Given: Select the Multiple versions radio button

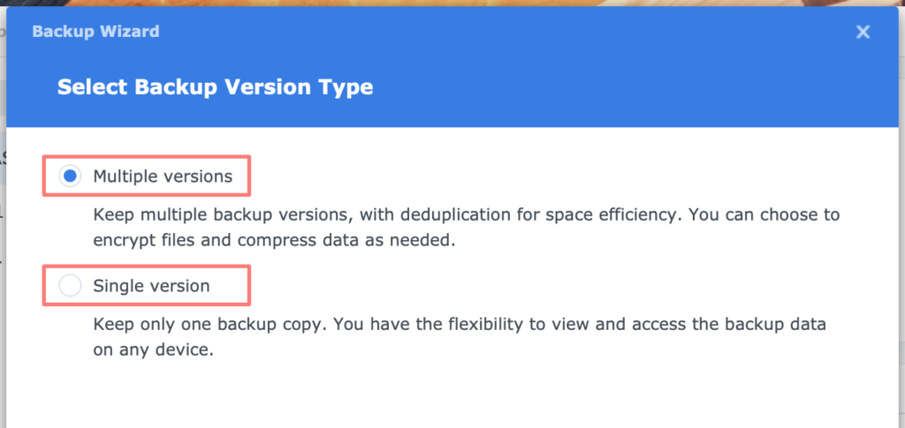Looking at the screenshot, I should click(70, 176).
